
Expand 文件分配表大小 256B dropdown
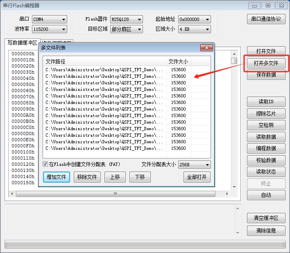tap(195, 165)
